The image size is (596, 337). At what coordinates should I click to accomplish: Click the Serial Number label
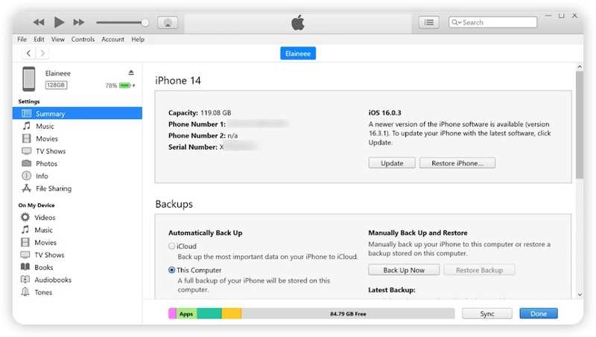(193, 147)
